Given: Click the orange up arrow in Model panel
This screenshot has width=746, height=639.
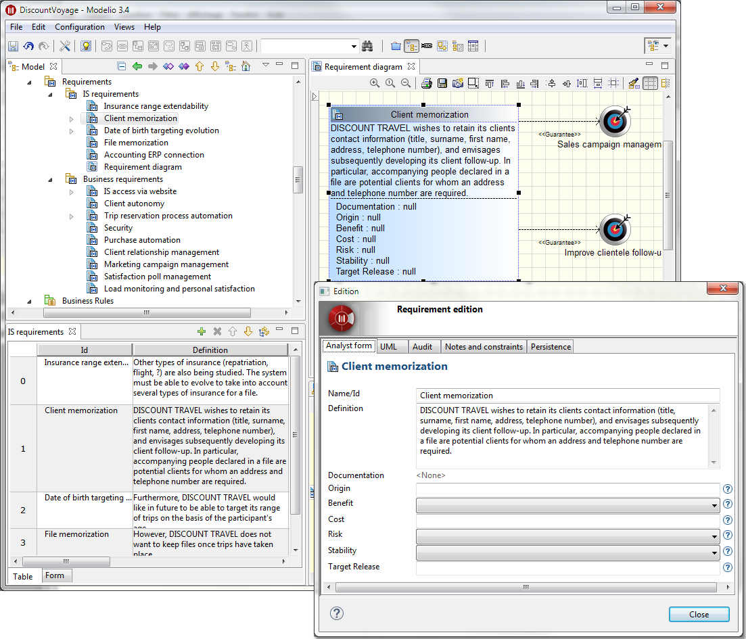Looking at the screenshot, I should [200, 66].
